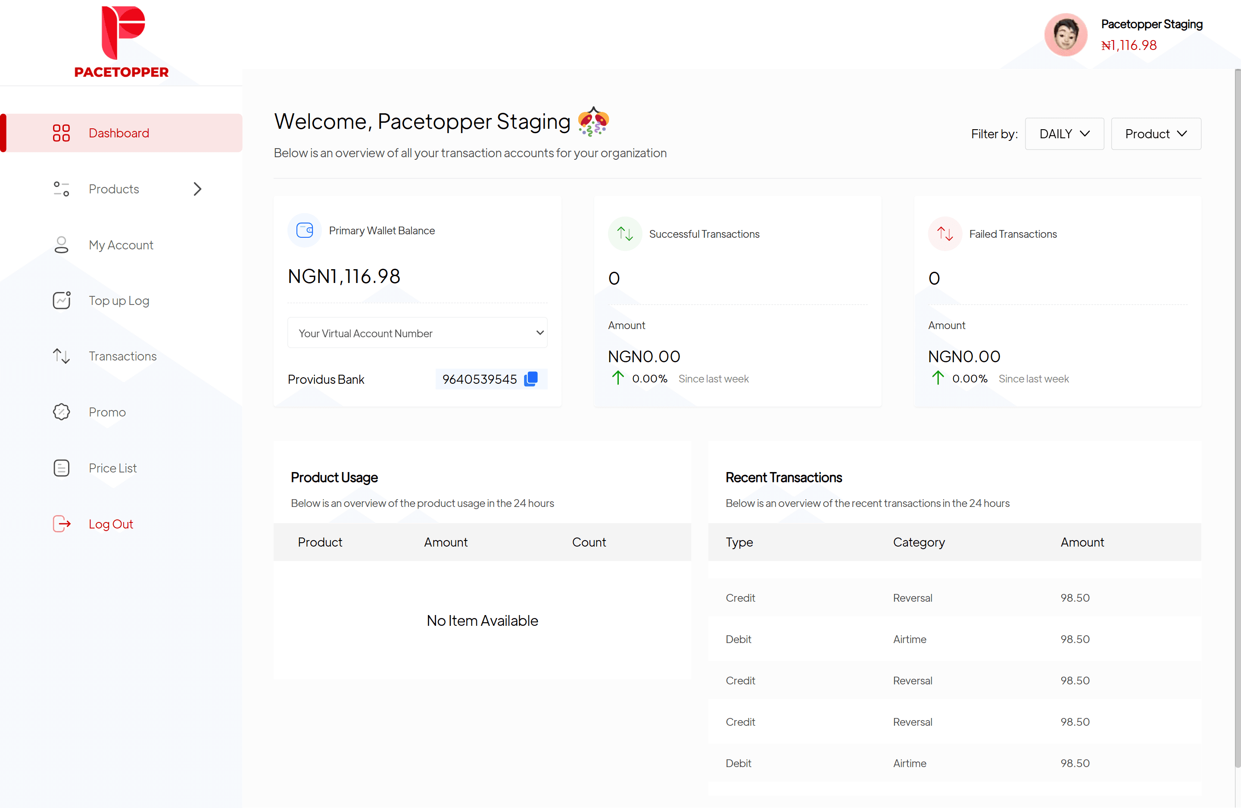Click the Log Out link

pyautogui.click(x=111, y=523)
